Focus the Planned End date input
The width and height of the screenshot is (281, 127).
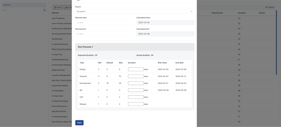tap(104, 34)
